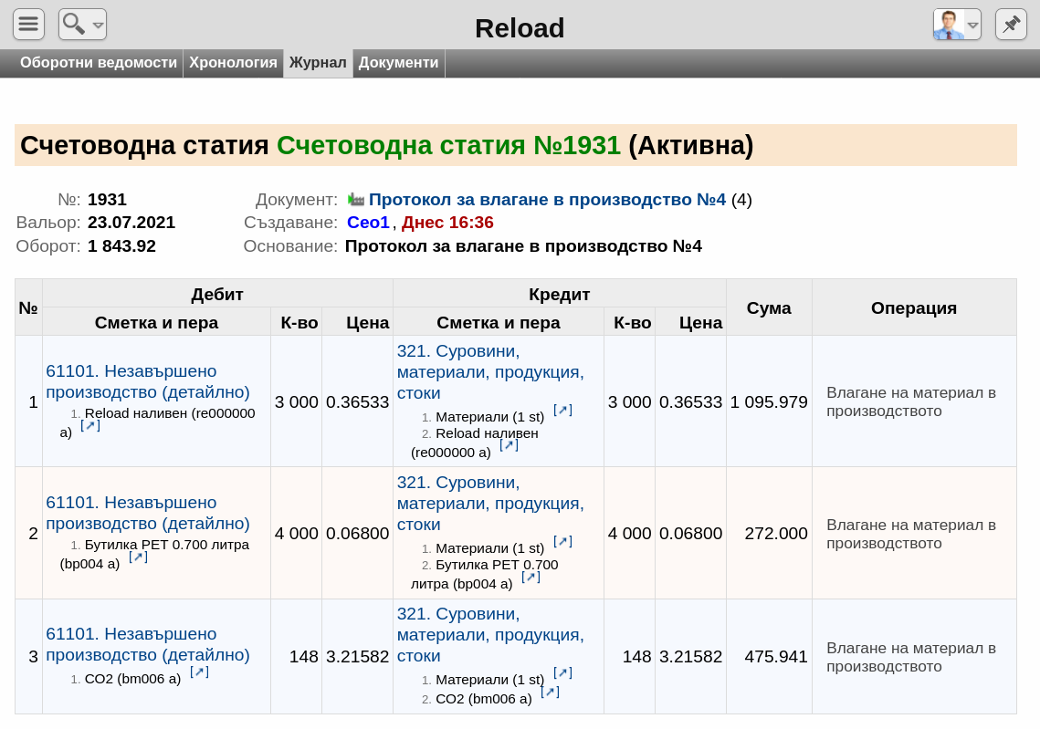Open the search magnifier tool

click(74, 25)
